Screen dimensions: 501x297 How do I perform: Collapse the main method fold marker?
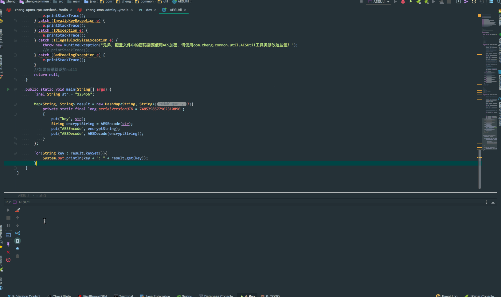[x=15, y=89]
